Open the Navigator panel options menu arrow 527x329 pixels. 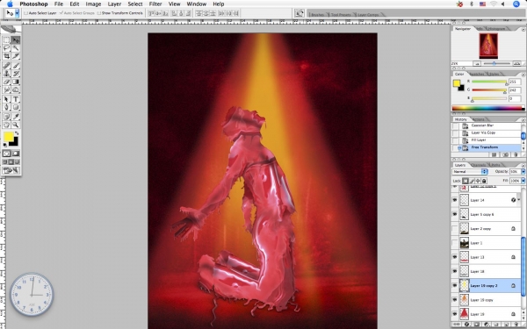point(523,29)
